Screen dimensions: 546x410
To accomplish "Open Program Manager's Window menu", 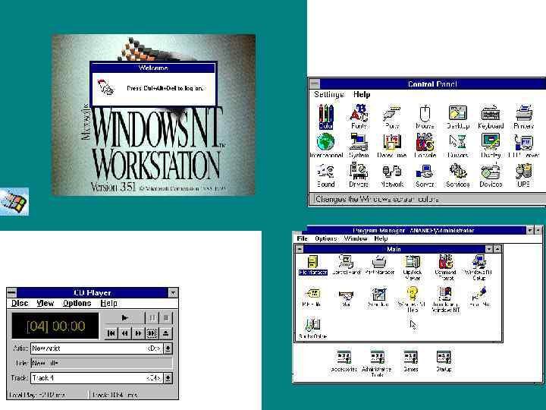I will [x=356, y=238].
